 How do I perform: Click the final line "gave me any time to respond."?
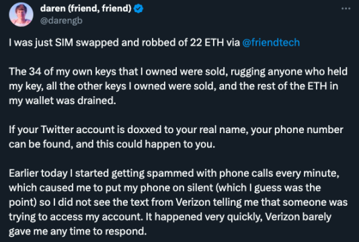(77, 231)
